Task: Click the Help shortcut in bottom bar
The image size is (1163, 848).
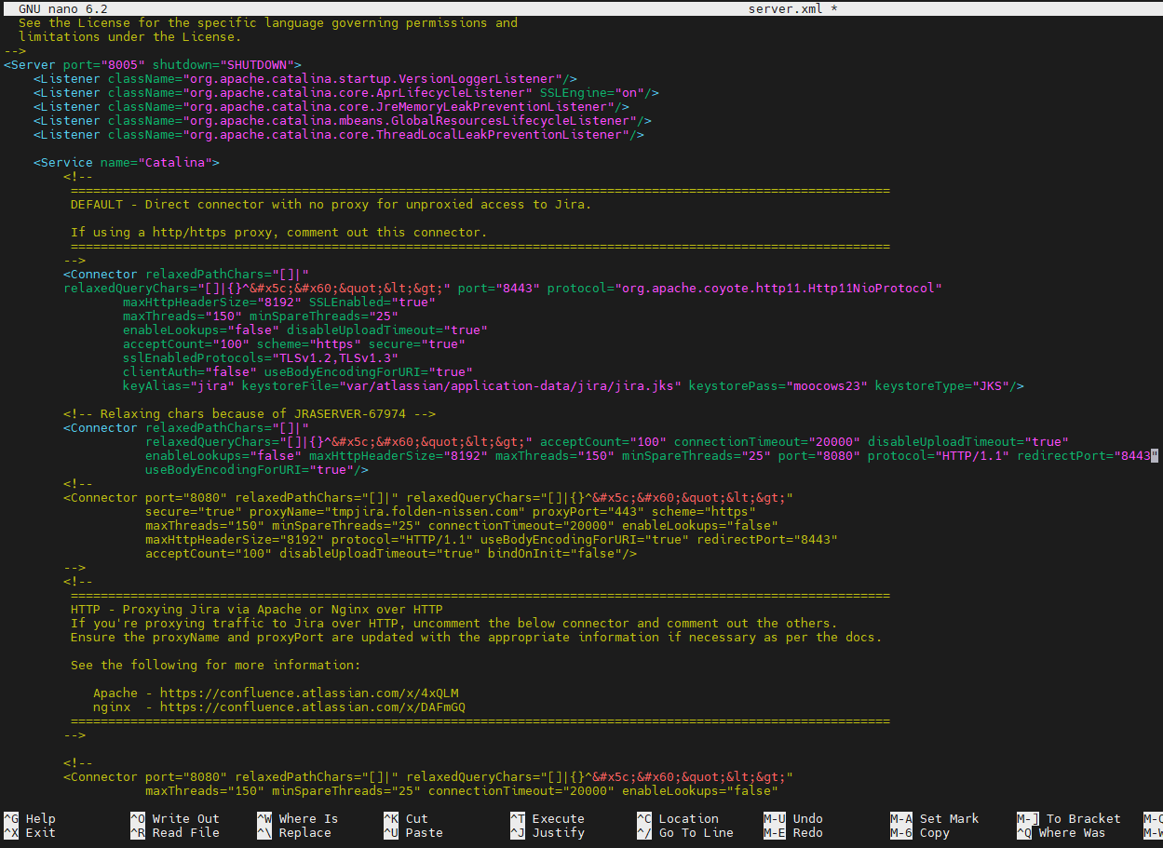Action: click(40, 819)
